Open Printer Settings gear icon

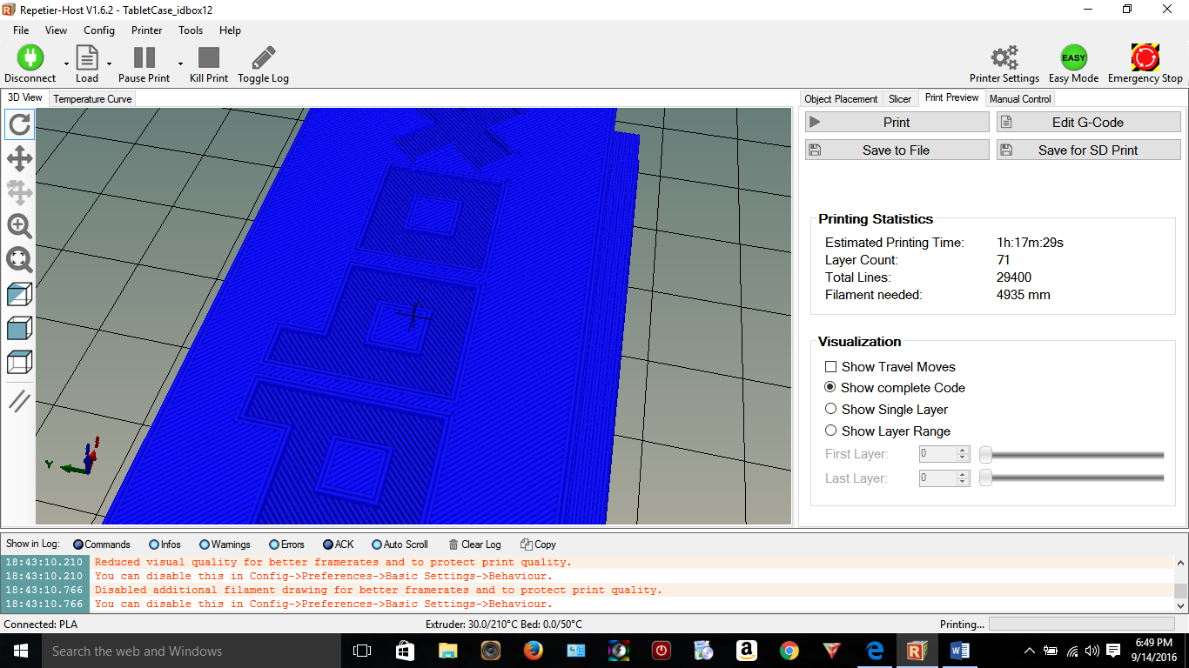click(1004, 58)
